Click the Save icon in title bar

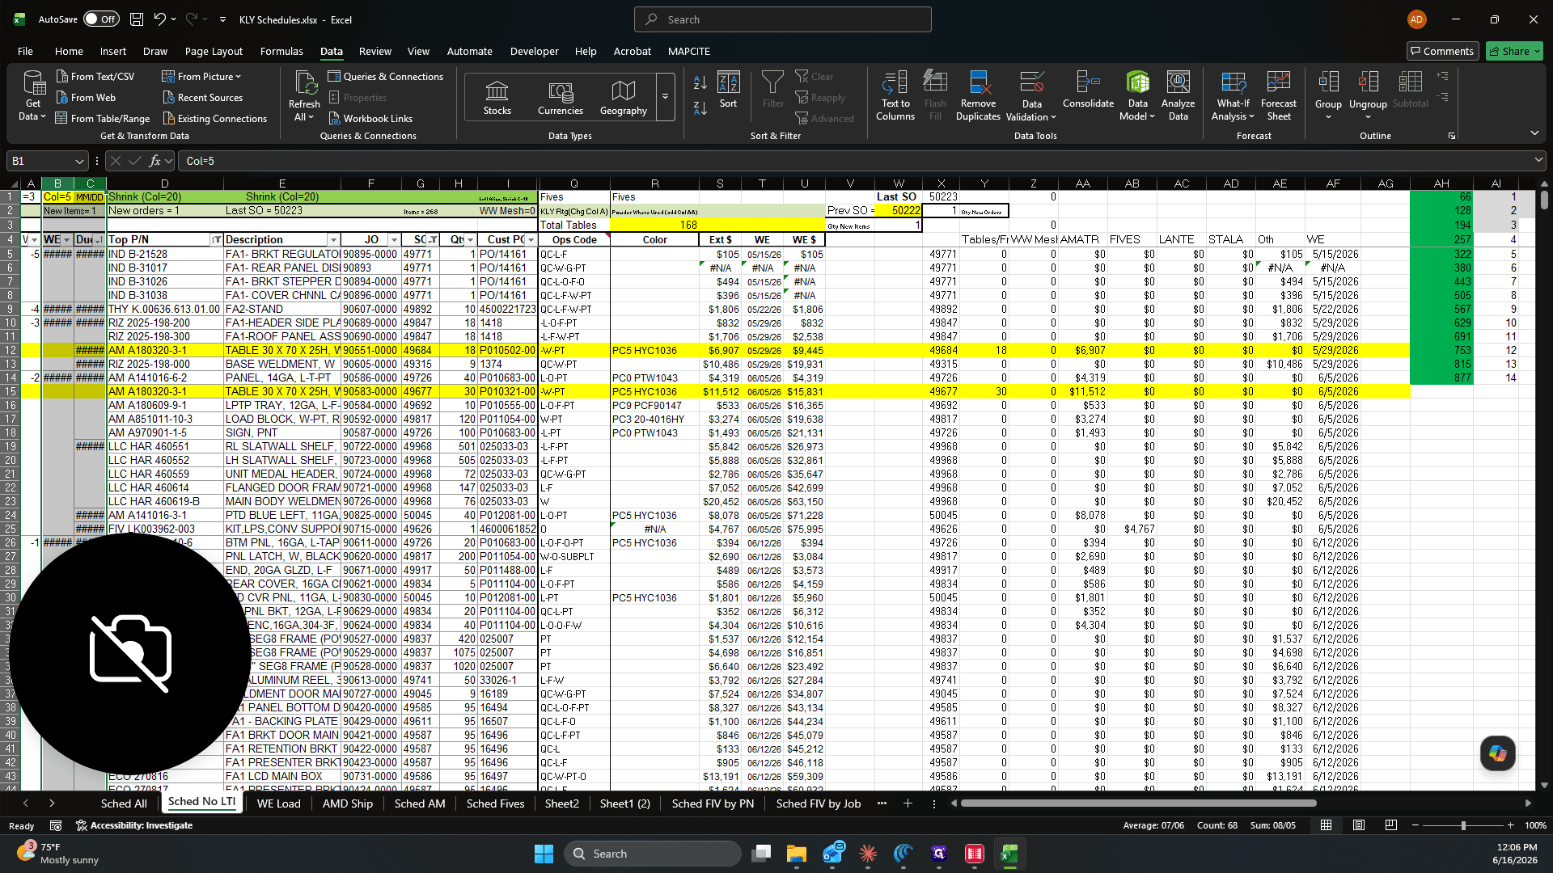[x=137, y=19]
